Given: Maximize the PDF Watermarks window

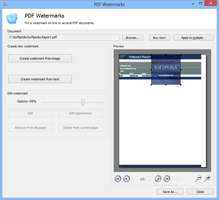Looking at the screenshot, I should pos(200,3).
